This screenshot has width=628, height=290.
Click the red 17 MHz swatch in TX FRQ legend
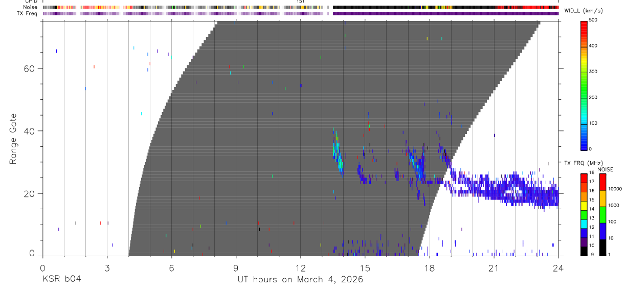pos(584,179)
